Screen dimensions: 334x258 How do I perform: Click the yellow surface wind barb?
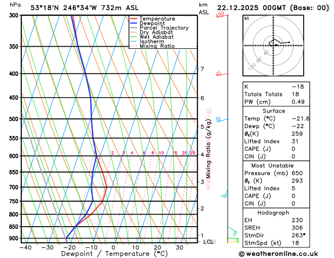click(233, 242)
